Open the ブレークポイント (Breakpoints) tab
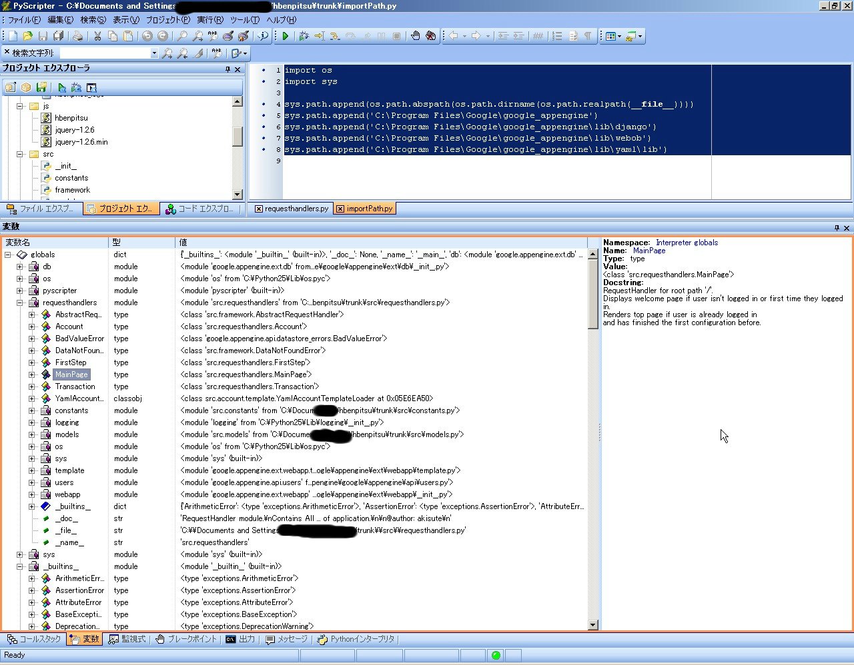The height and width of the screenshot is (665, 854). pos(186,639)
